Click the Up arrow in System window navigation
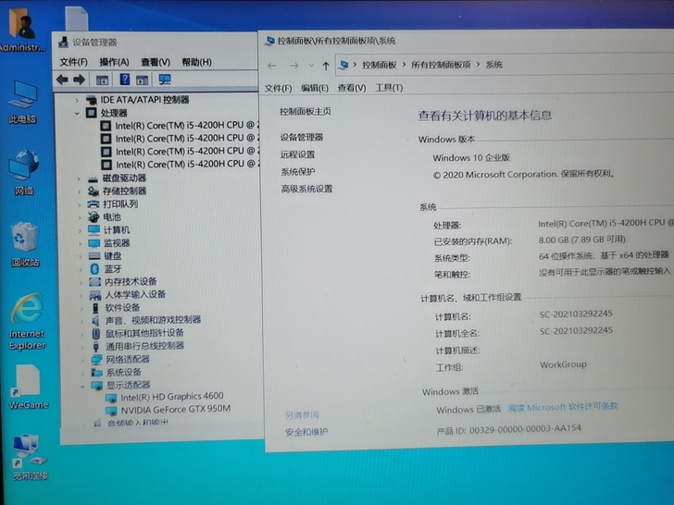 pyautogui.click(x=326, y=66)
